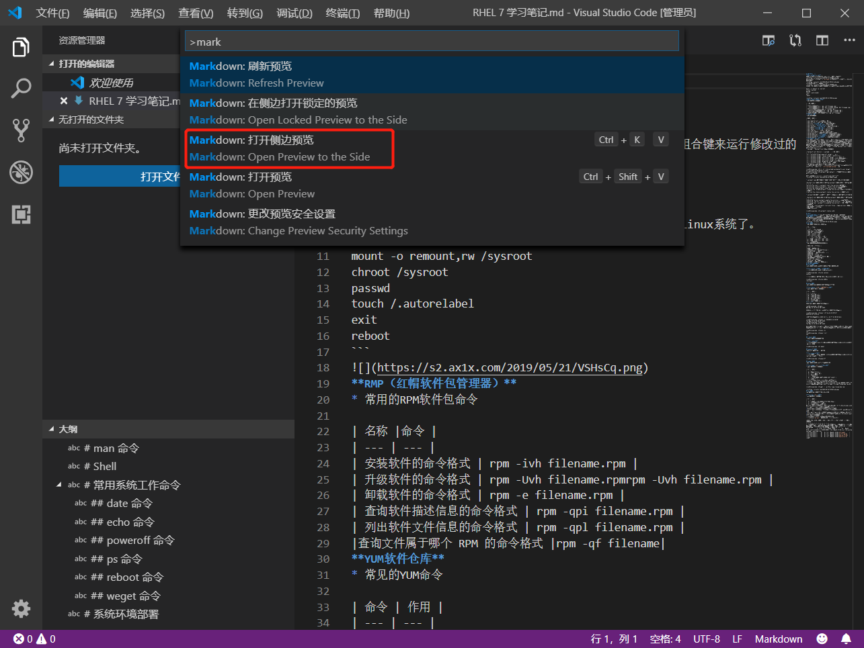This screenshot has width=864, height=648.
Task: Select ## poweroff 命令 in outline
Action: [x=132, y=540]
